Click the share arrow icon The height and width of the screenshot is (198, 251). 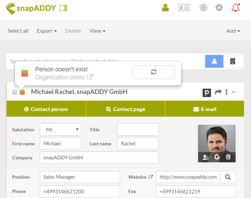[218, 92]
